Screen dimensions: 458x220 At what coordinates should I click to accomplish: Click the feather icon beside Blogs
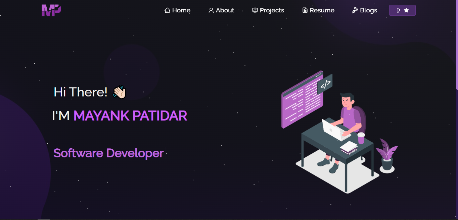tap(355, 10)
